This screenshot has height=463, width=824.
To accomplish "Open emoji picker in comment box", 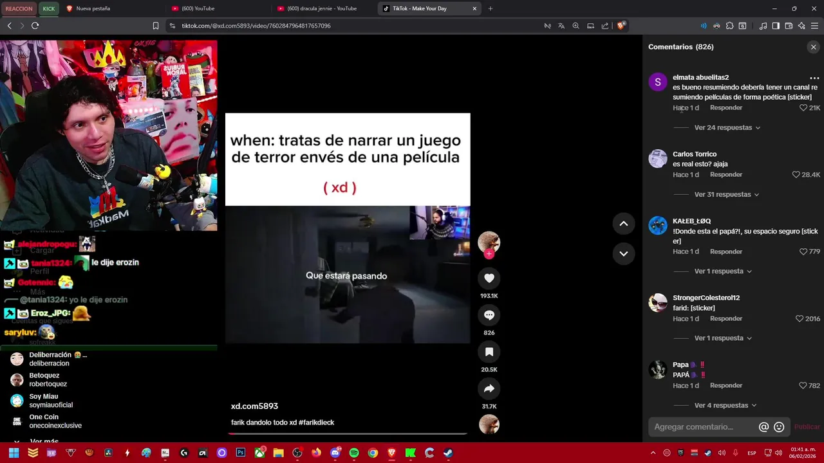I will (x=779, y=427).
